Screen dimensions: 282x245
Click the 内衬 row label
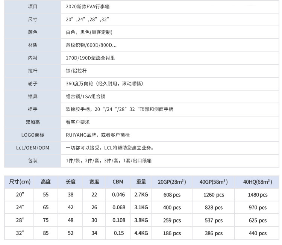(33, 58)
